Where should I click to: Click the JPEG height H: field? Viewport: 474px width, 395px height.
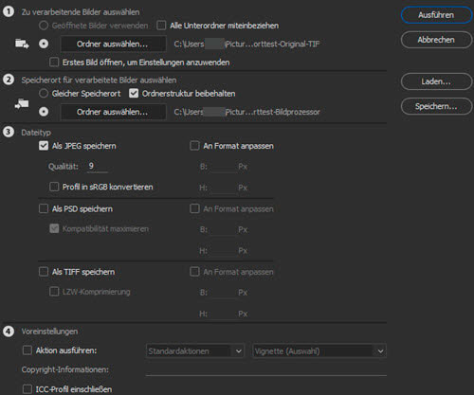224,188
